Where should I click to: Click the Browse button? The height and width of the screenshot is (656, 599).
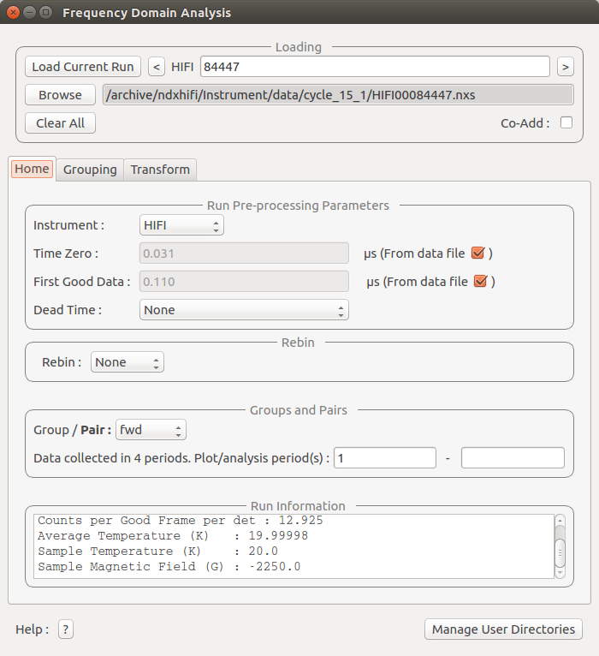pos(60,95)
